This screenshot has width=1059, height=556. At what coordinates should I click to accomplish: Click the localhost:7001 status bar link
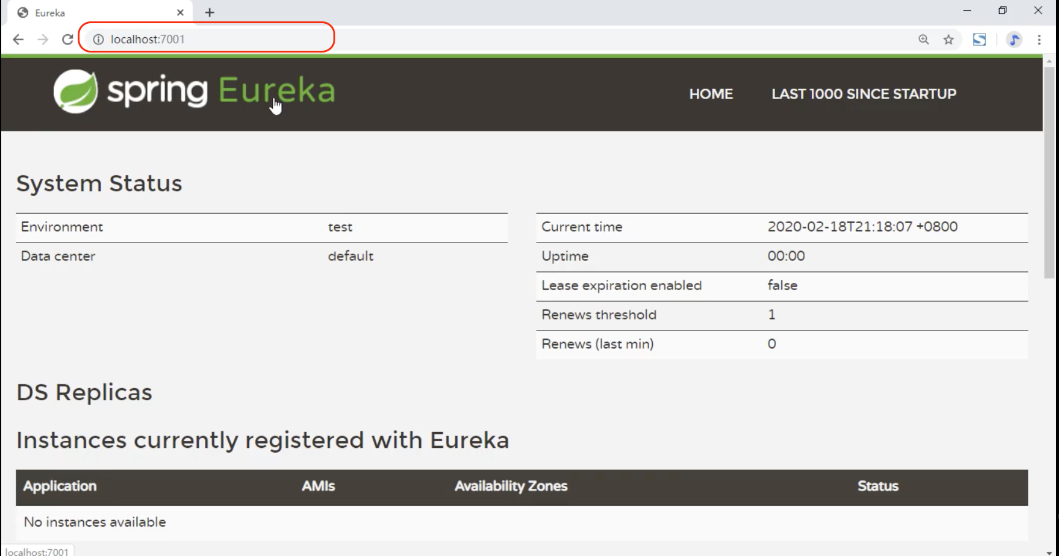pyautogui.click(x=37, y=551)
